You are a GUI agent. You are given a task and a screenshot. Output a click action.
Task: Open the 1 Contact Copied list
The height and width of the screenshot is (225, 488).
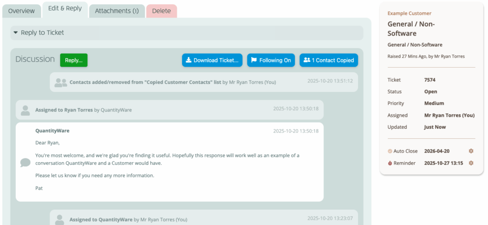point(328,60)
